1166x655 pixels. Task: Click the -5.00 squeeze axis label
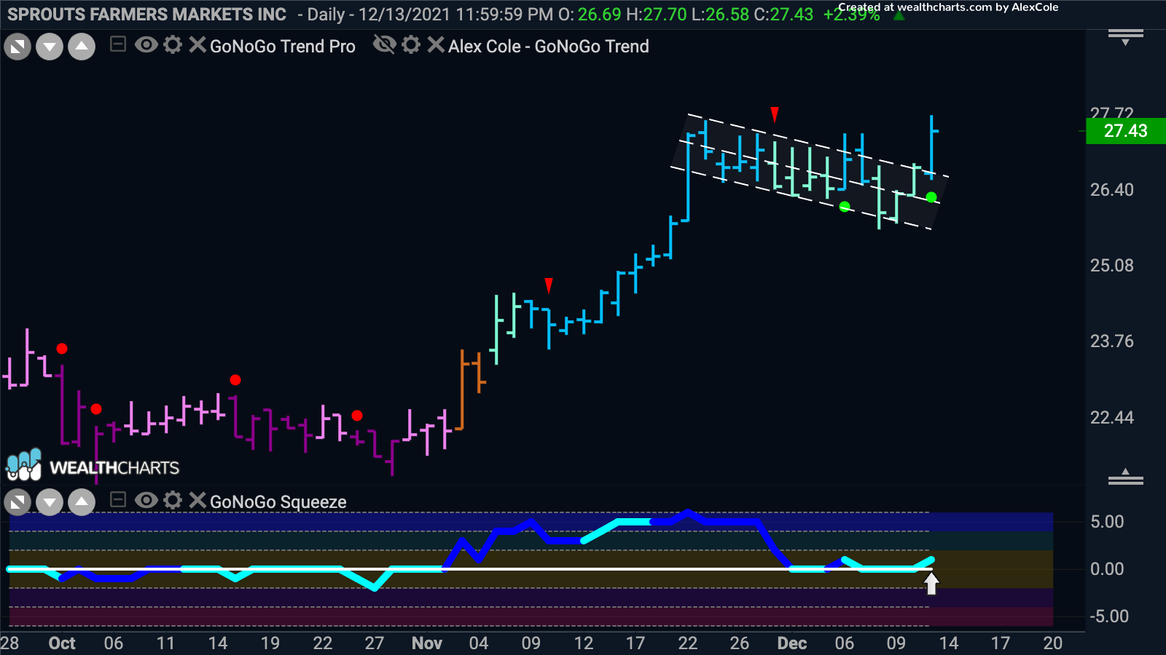(x=1109, y=616)
